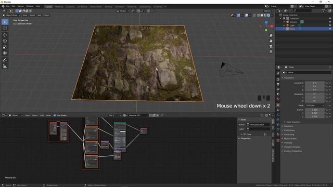This screenshot has width=333, height=187.
Task: Open node editor Node menu
Action: pyautogui.click(x=48, y=115)
